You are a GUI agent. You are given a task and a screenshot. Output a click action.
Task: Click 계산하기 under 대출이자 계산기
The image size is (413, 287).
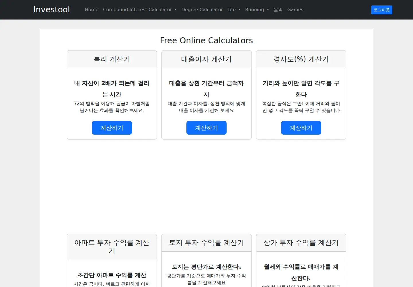206,128
